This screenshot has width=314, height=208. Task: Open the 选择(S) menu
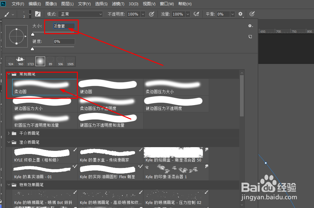(x=101, y=4)
